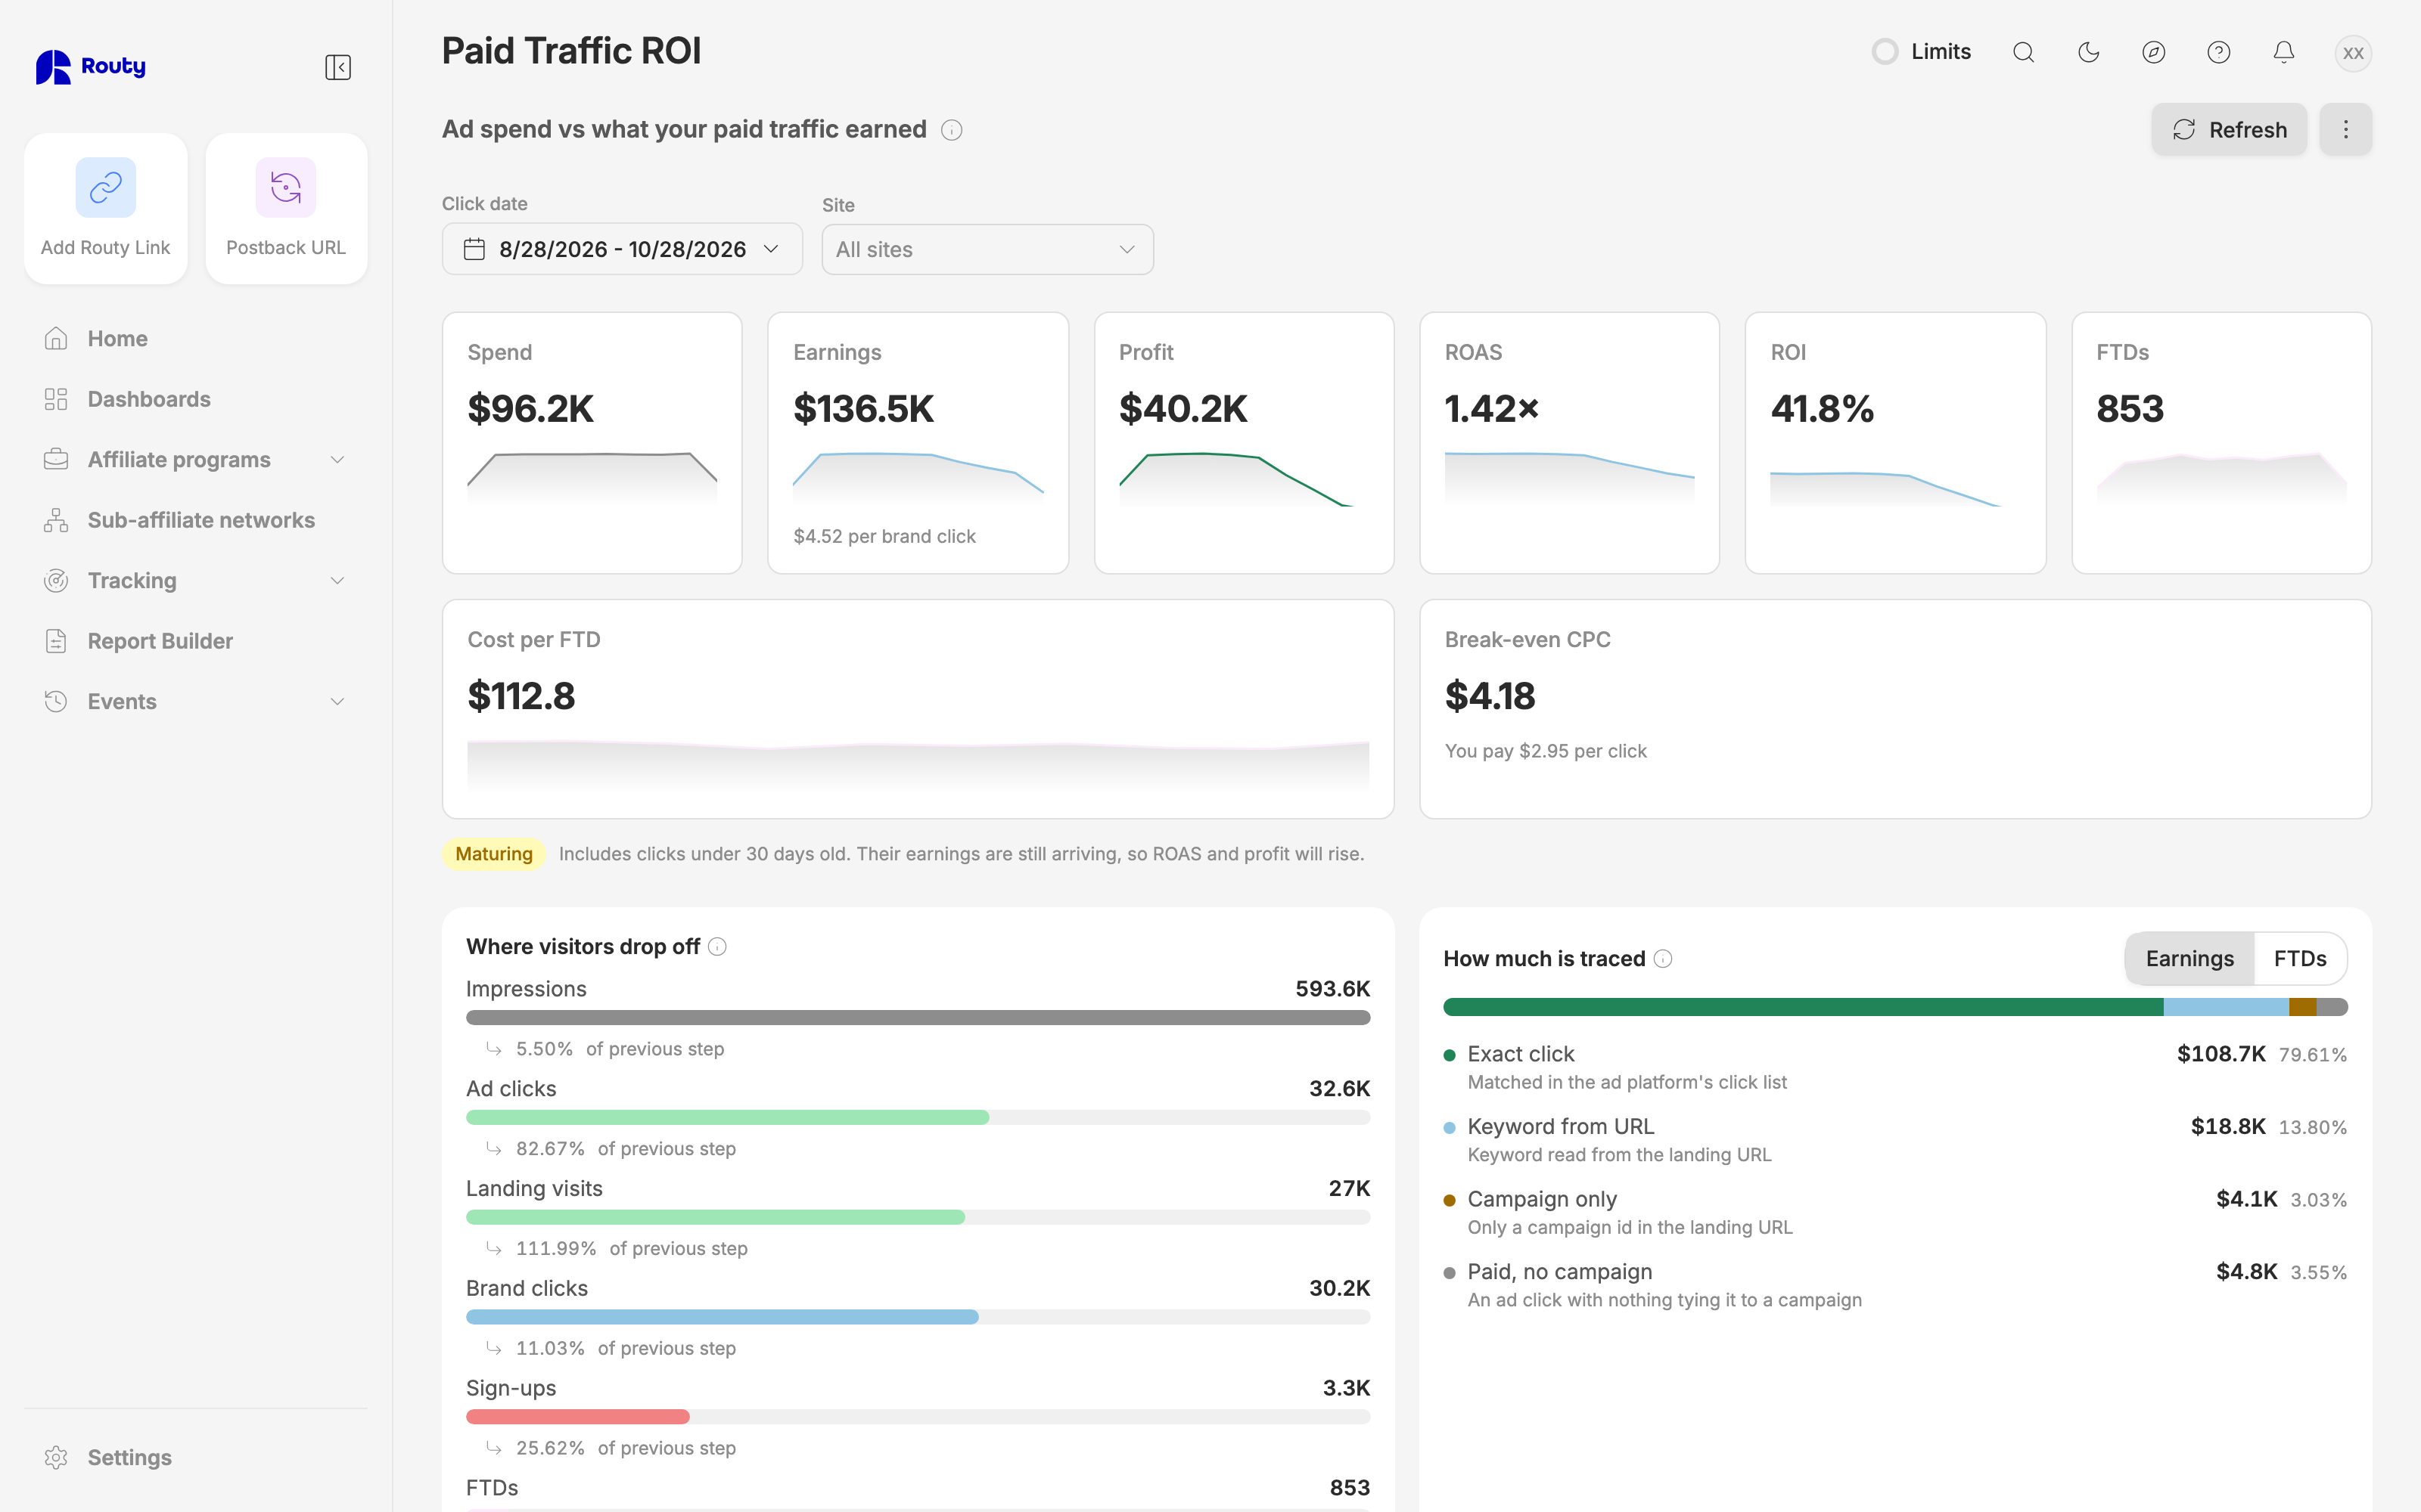Screen dimensions: 2421x1512
Task: Click the Limits usage indicator
Action: click(1921, 52)
